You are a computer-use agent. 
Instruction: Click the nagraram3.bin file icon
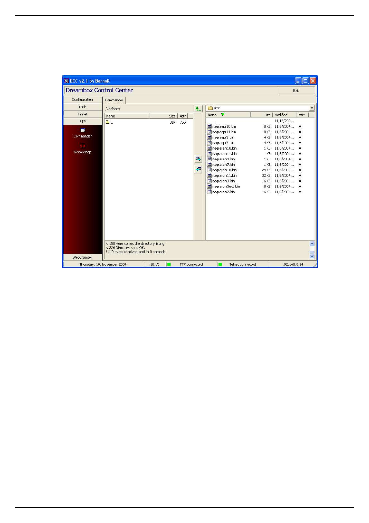209,159
